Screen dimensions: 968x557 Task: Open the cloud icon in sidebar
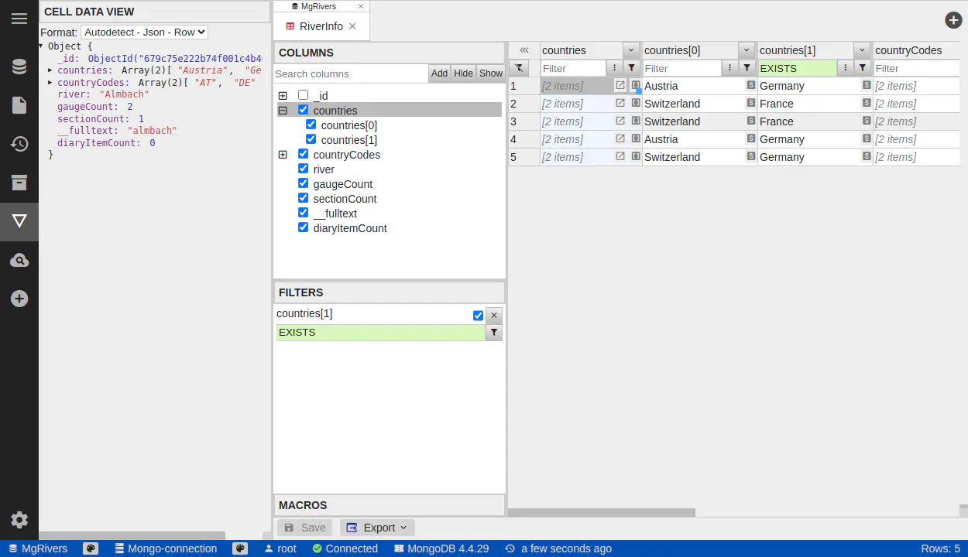click(x=19, y=260)
